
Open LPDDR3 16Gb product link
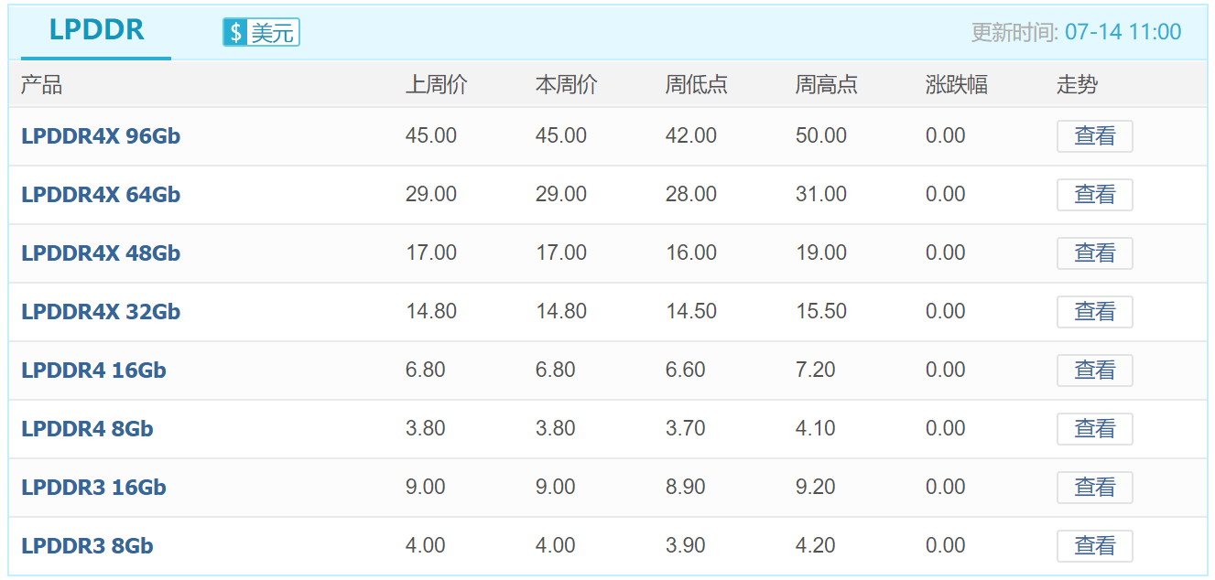[93, 488]
